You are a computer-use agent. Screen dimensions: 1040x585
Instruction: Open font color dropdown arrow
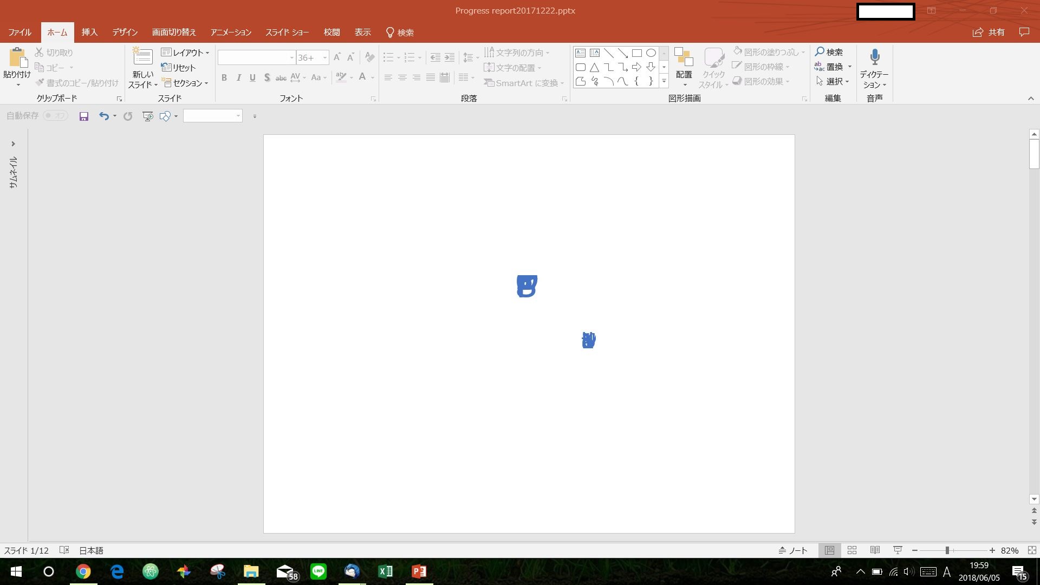pyautogui.click(x=373, y=77)
